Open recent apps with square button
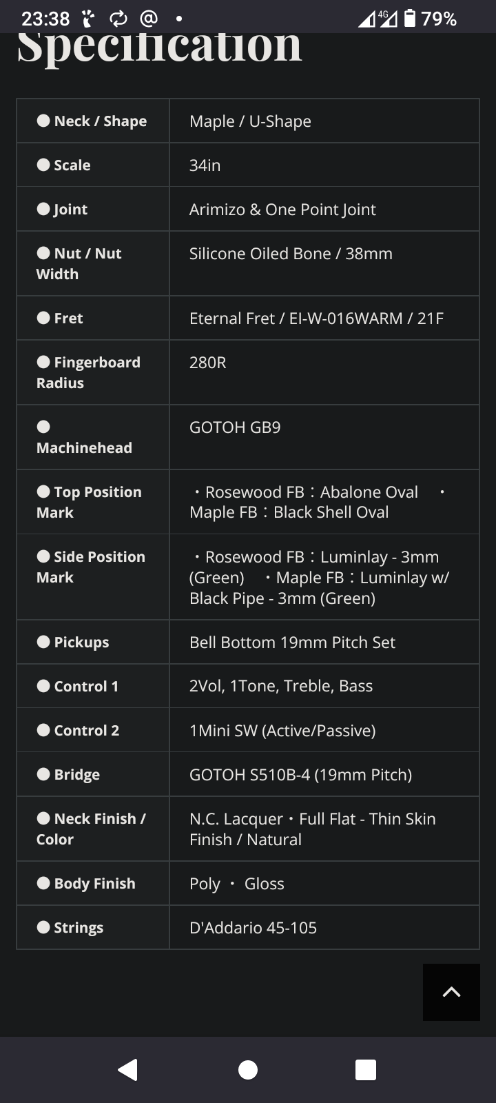Viewport: 496px width, 1103px height. (x=365, y=1070)
